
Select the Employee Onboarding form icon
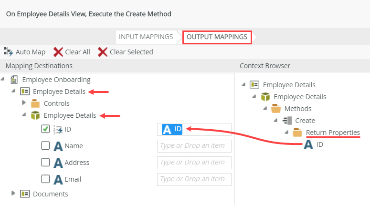pyautogui.click(x=14, y=80)
